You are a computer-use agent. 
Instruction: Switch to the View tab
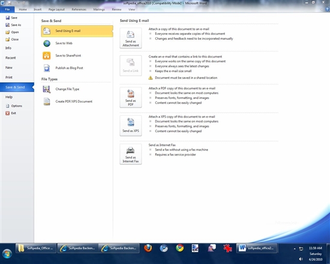click(x=132, y=10)
